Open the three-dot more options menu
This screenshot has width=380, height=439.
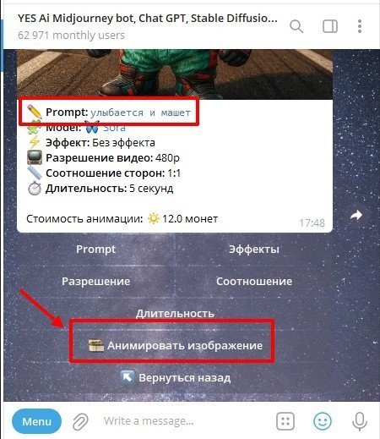(360, 26)
